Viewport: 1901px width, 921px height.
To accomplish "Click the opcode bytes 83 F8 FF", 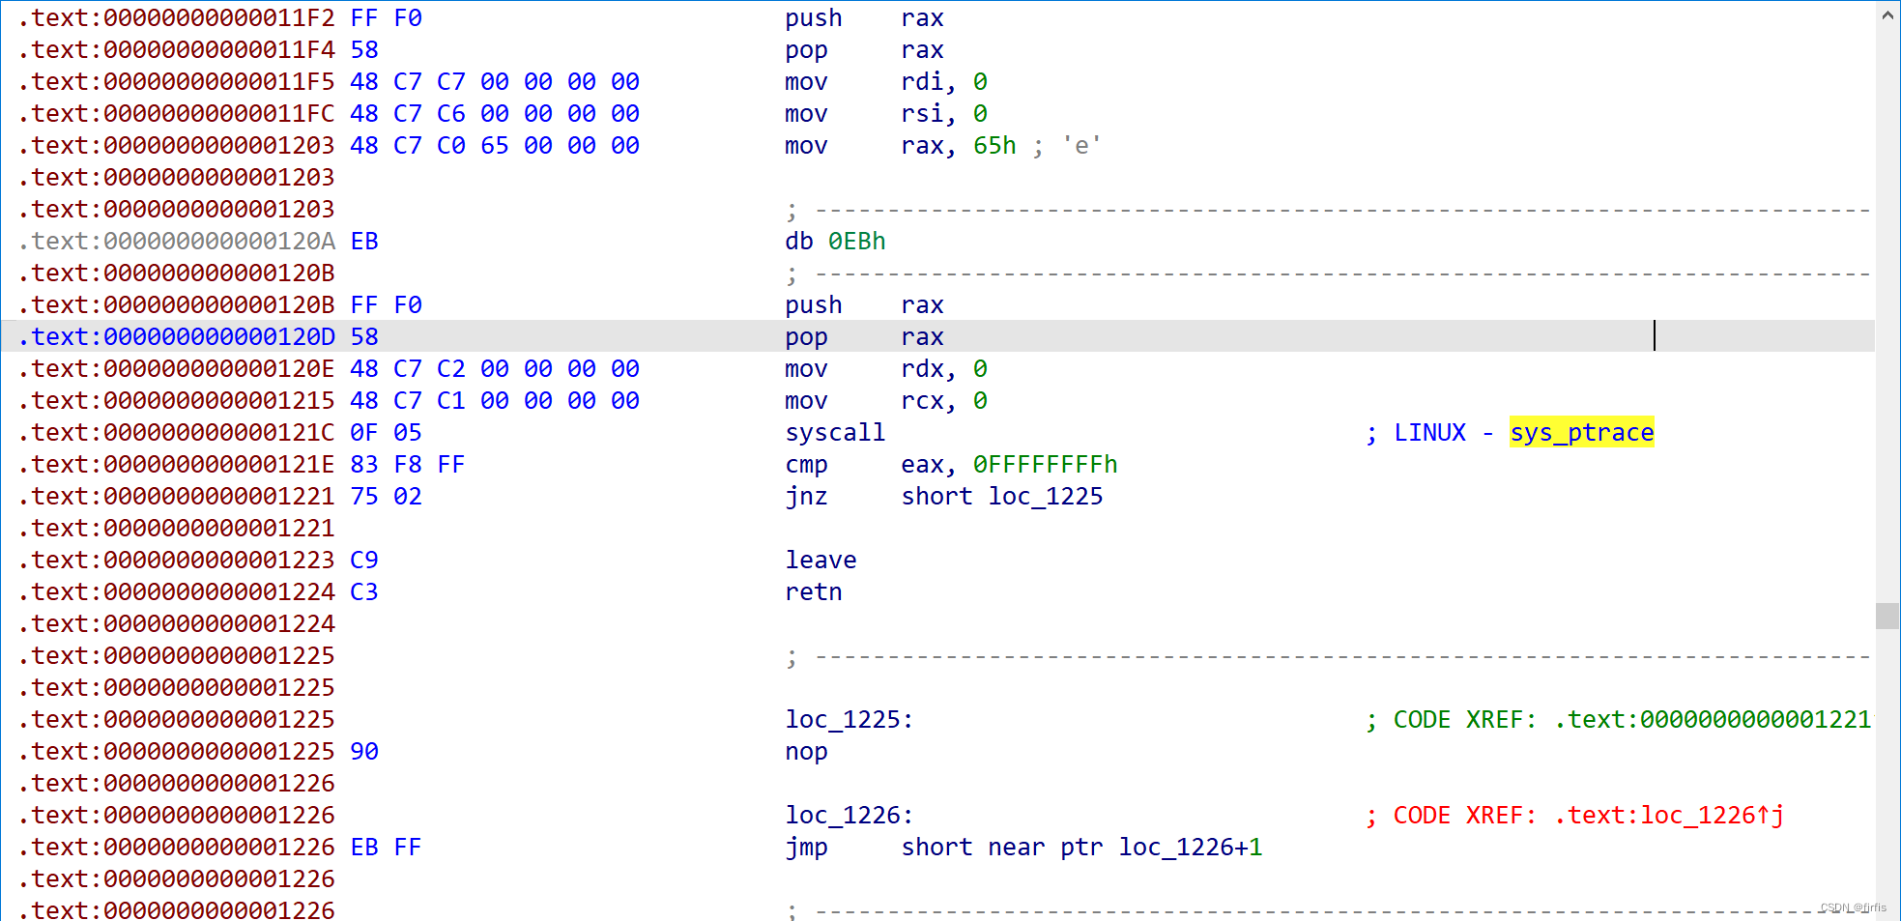I will pos(408,465).
